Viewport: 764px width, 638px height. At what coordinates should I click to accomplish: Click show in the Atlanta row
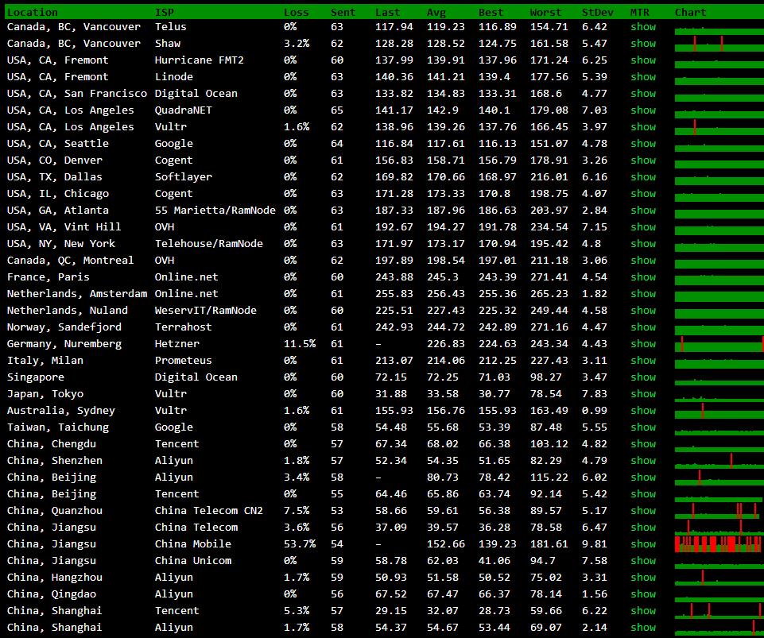click(643, 211)
